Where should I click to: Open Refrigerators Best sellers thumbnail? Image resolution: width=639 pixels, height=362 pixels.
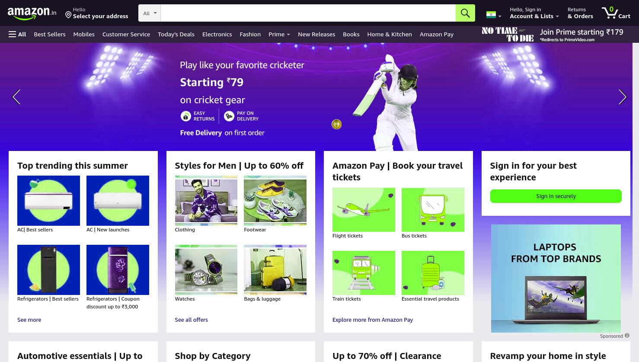pyautogui.click(x=48, y=270)
